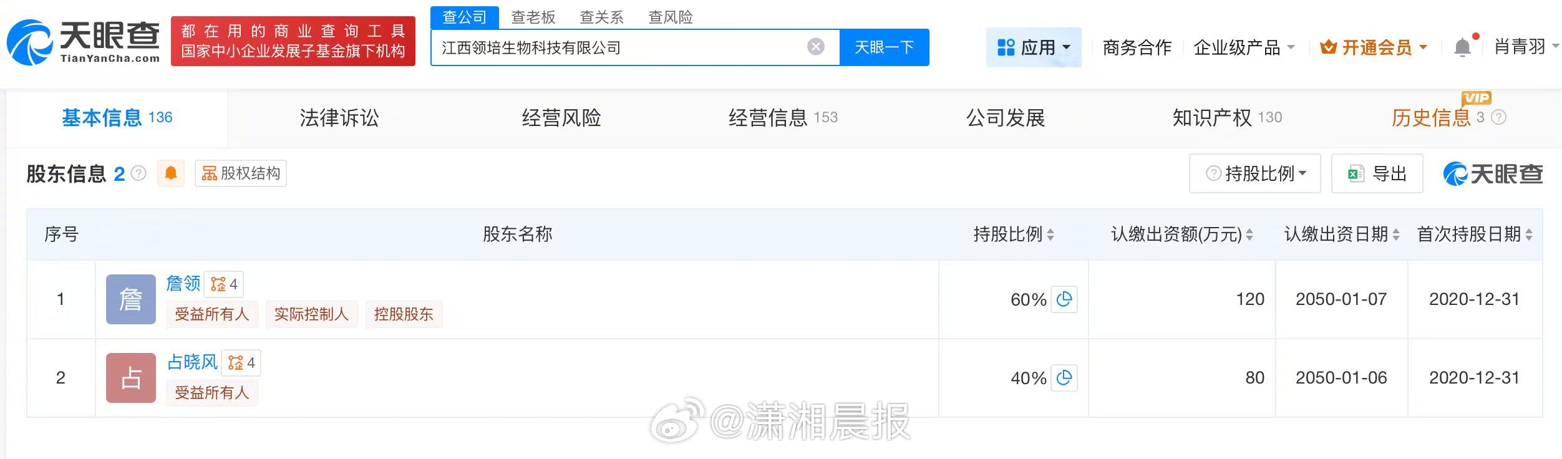Image resolution: width=1562 pixels, height=459 pixels.
Task: Select the 法律诉讼 tab
Action: [x=339, y=118]
